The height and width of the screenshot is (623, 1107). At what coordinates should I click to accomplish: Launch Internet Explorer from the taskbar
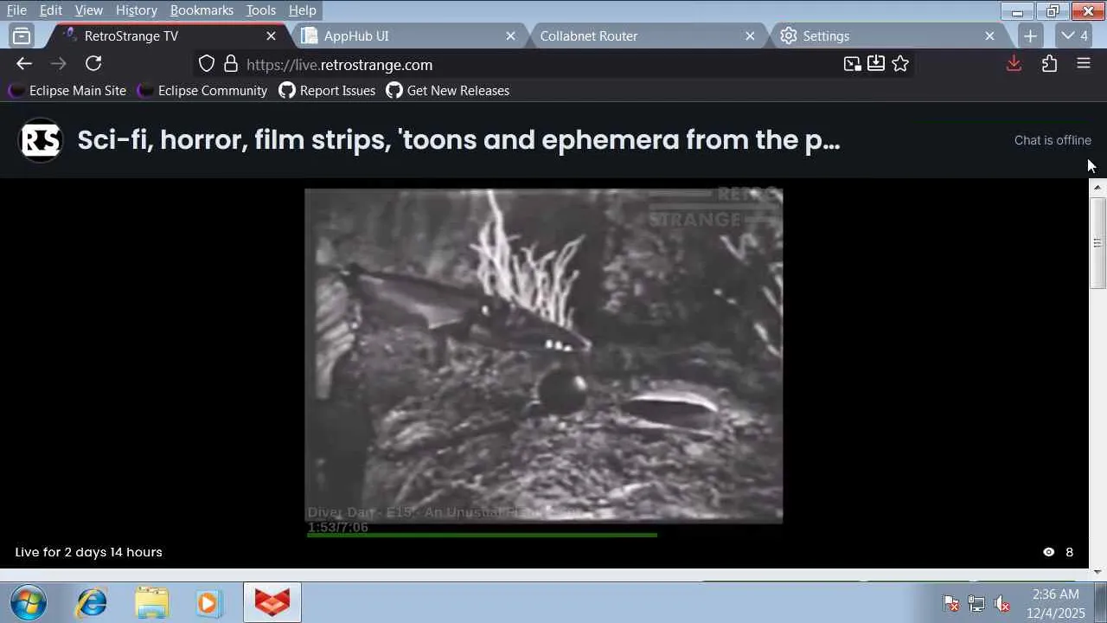point(91,602)
